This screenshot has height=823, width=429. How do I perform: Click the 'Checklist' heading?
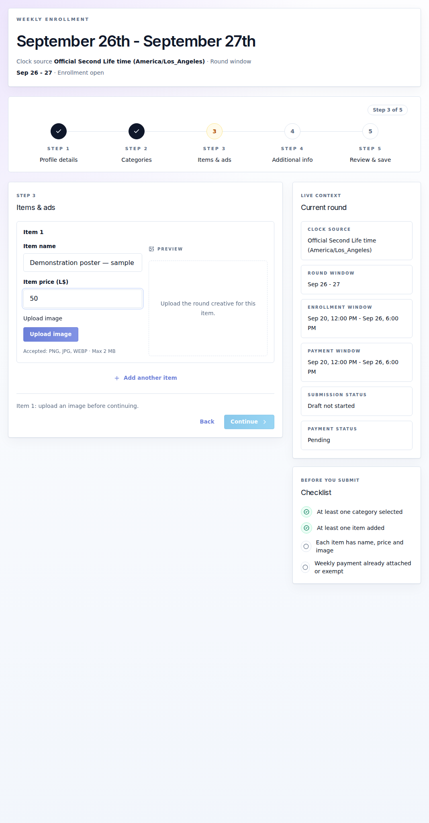(316, 493)
